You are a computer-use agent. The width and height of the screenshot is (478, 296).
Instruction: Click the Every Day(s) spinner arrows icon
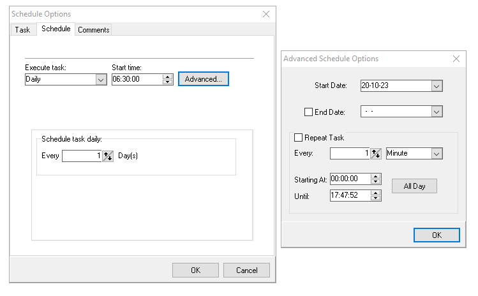[x=108, y=156]
